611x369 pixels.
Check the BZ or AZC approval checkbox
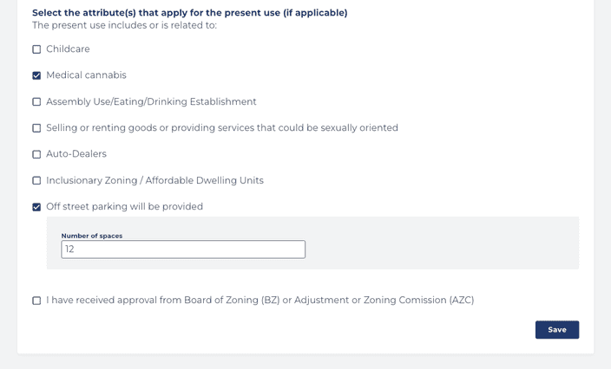(36, 301)
